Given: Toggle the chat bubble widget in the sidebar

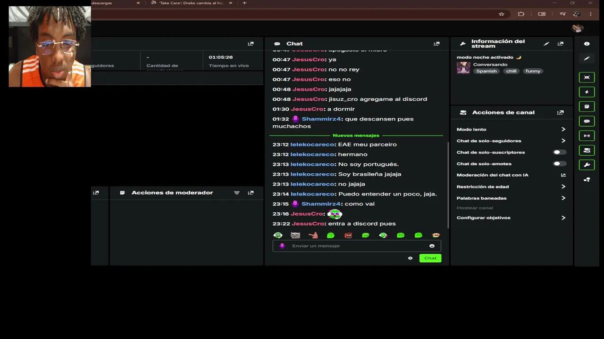Looking at the screenshot, I should tap(587, 121).
